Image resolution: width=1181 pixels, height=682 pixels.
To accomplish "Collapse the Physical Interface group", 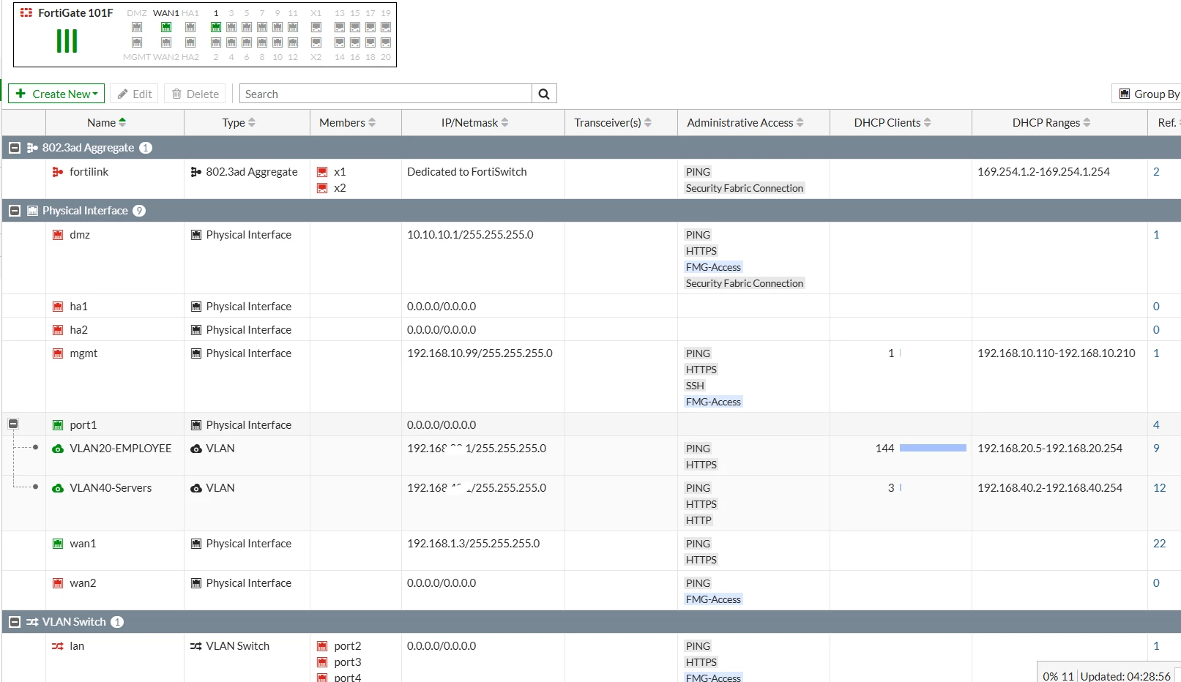I will click(x=14, y=211).
